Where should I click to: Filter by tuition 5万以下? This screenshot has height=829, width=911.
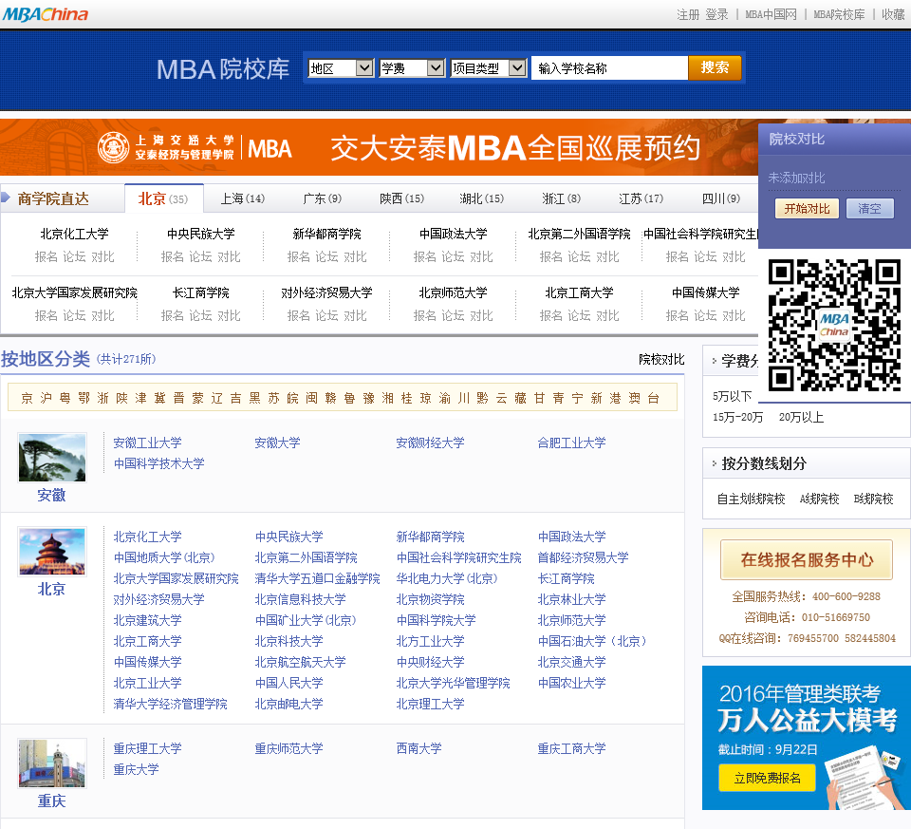[732, 397]
